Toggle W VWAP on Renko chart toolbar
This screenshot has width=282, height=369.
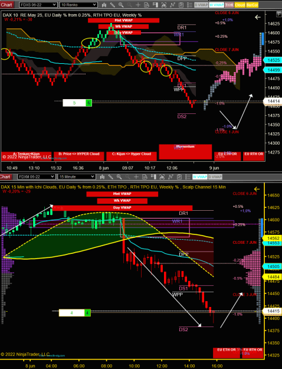[217, 5]
